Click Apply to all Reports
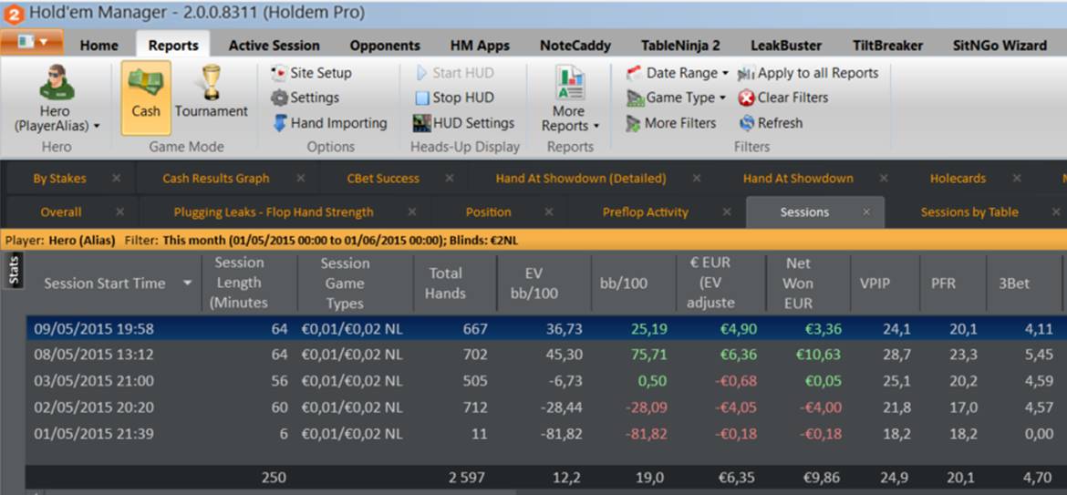Viewport: 1067px width, 495px height. [808, 73]
